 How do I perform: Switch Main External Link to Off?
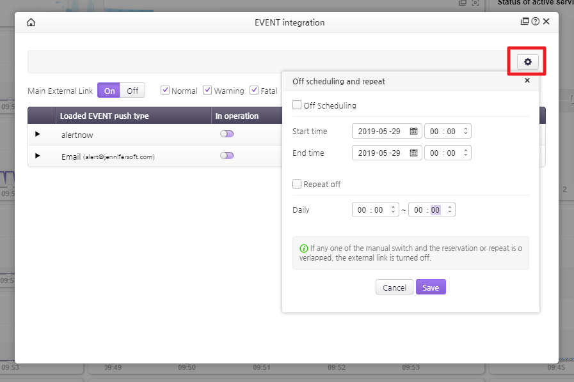pos(132,91)
